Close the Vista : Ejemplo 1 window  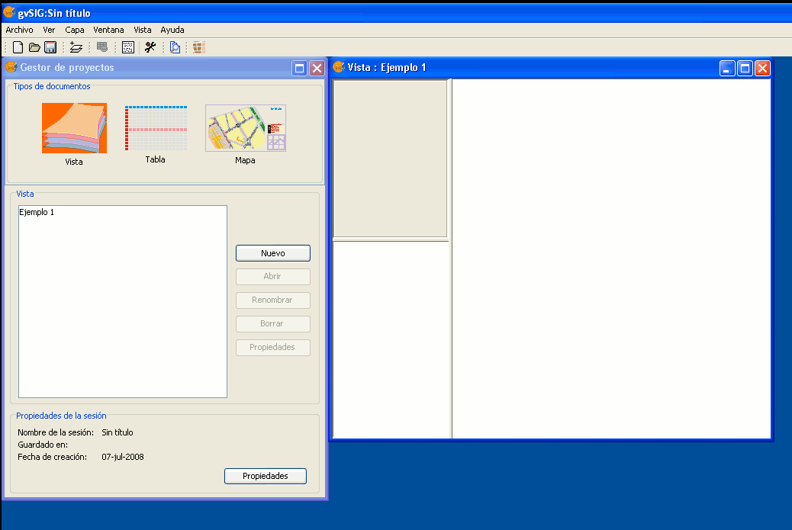click(x=762, y=68)
